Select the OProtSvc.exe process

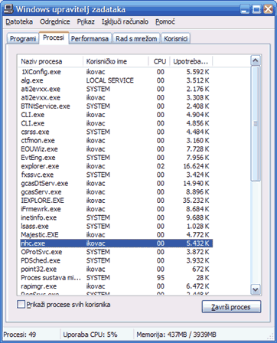tap(116, 252)
